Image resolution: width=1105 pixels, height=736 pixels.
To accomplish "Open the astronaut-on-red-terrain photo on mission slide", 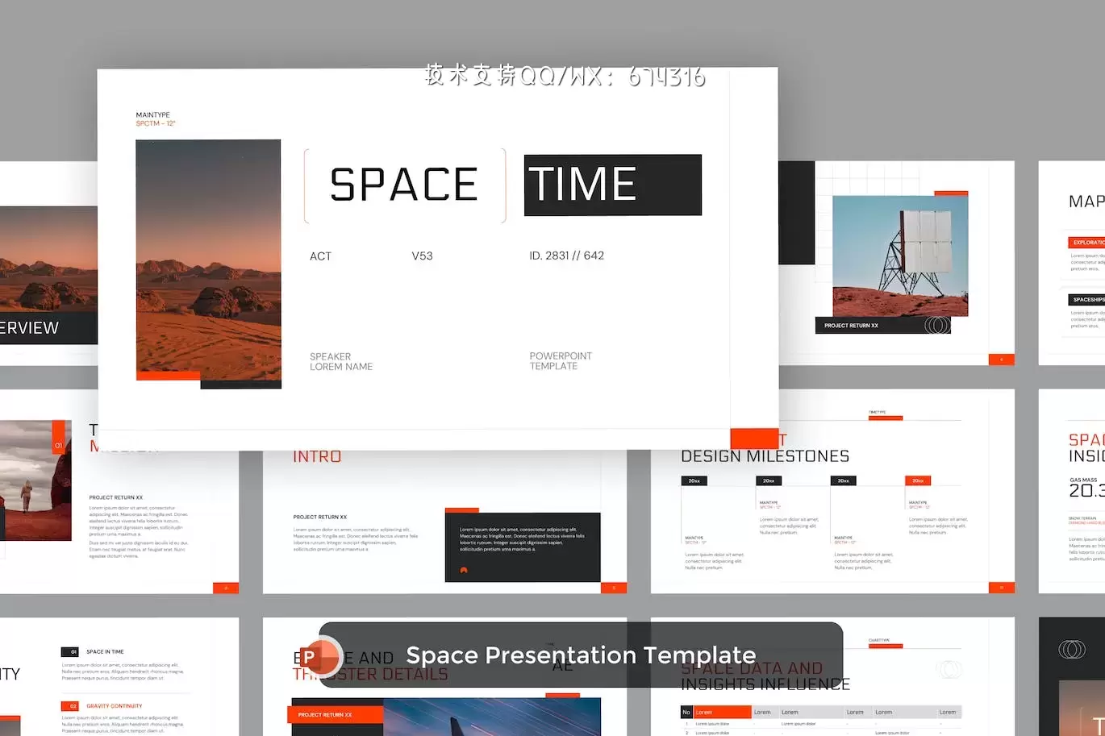I will click(x=35, y=480).
